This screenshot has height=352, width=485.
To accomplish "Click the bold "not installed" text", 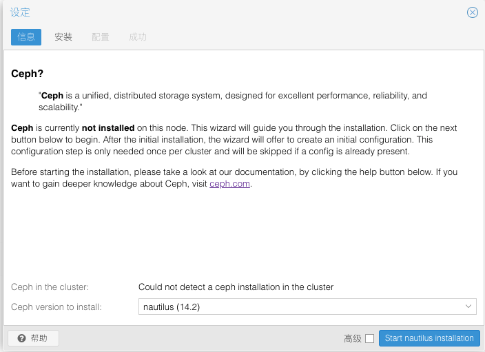I will 108,128.
